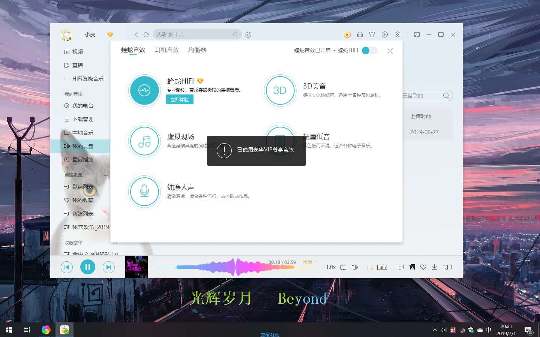Open Windows Start menu
The image size is (540, 337).
point(9,330)
